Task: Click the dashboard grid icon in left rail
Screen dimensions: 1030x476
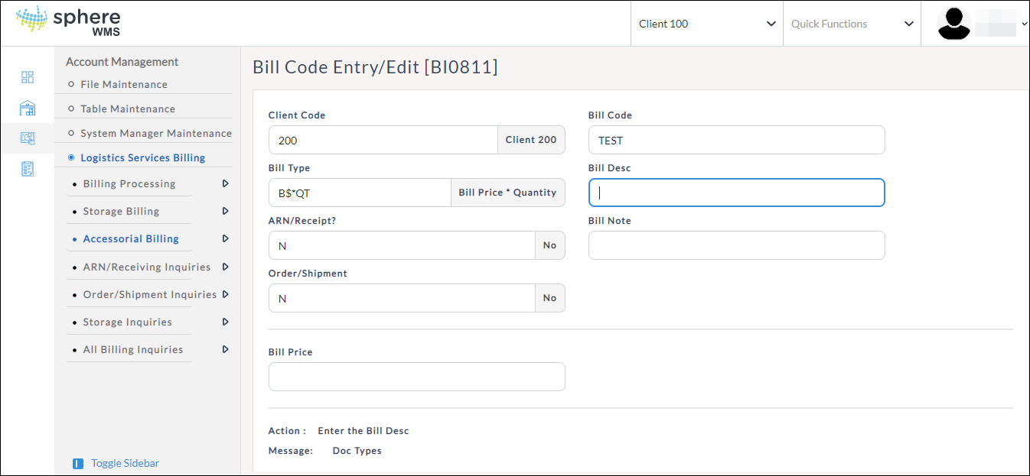Action: [x=28, y=77]
